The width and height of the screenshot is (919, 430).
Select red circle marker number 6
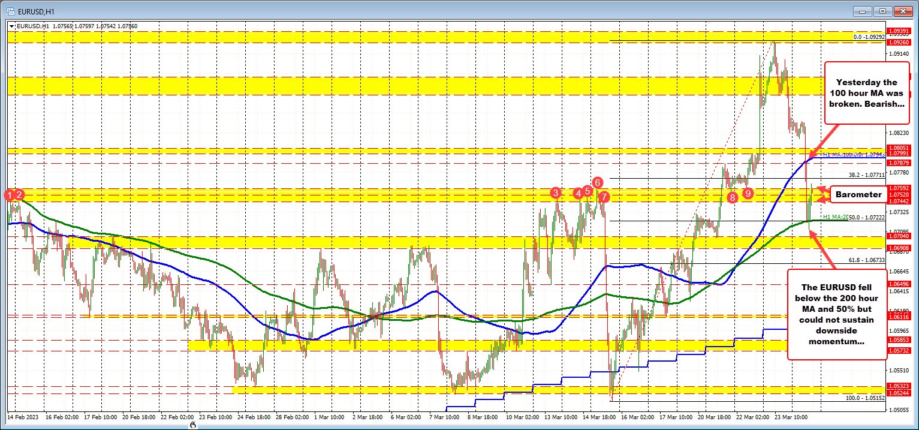click(x=597, y=182)
